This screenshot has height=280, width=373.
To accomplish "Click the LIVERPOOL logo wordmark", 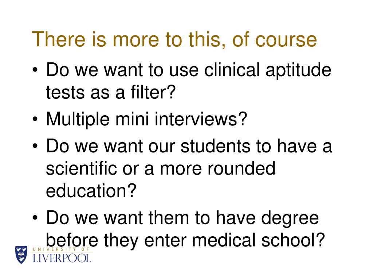I will [x=62, y=258].
